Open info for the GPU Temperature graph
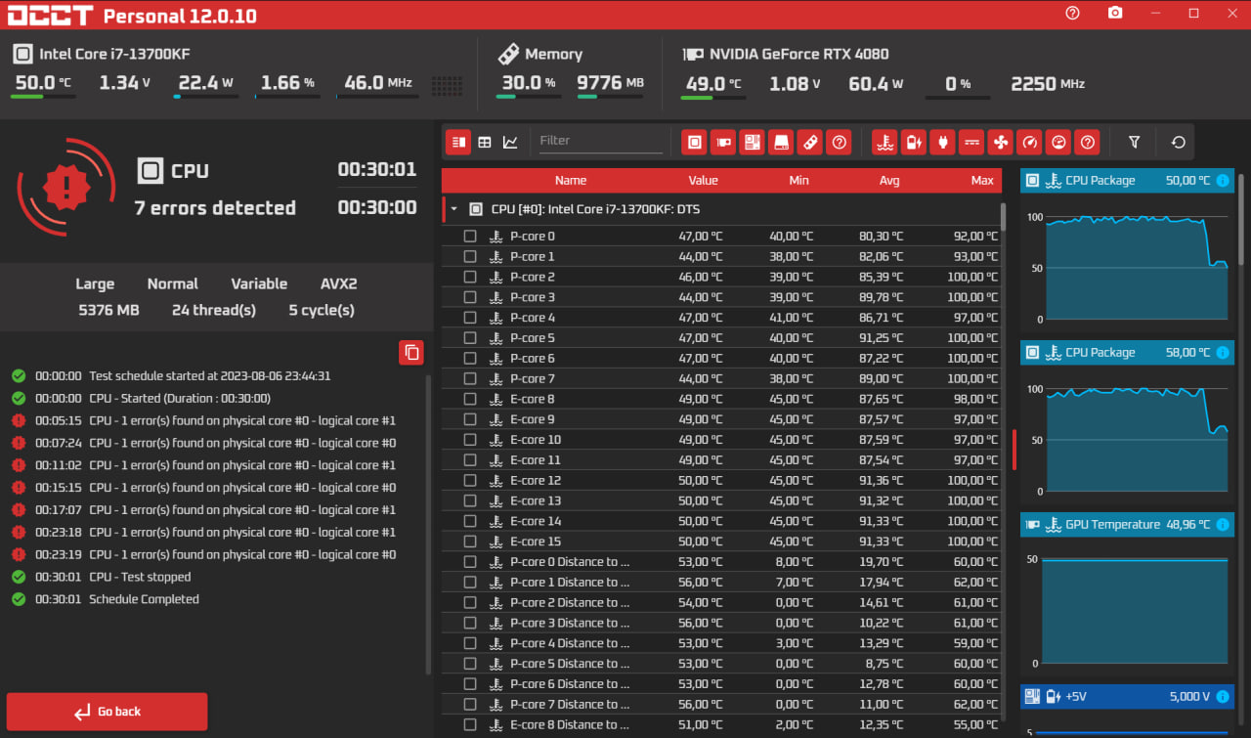 coord(1223,525)
